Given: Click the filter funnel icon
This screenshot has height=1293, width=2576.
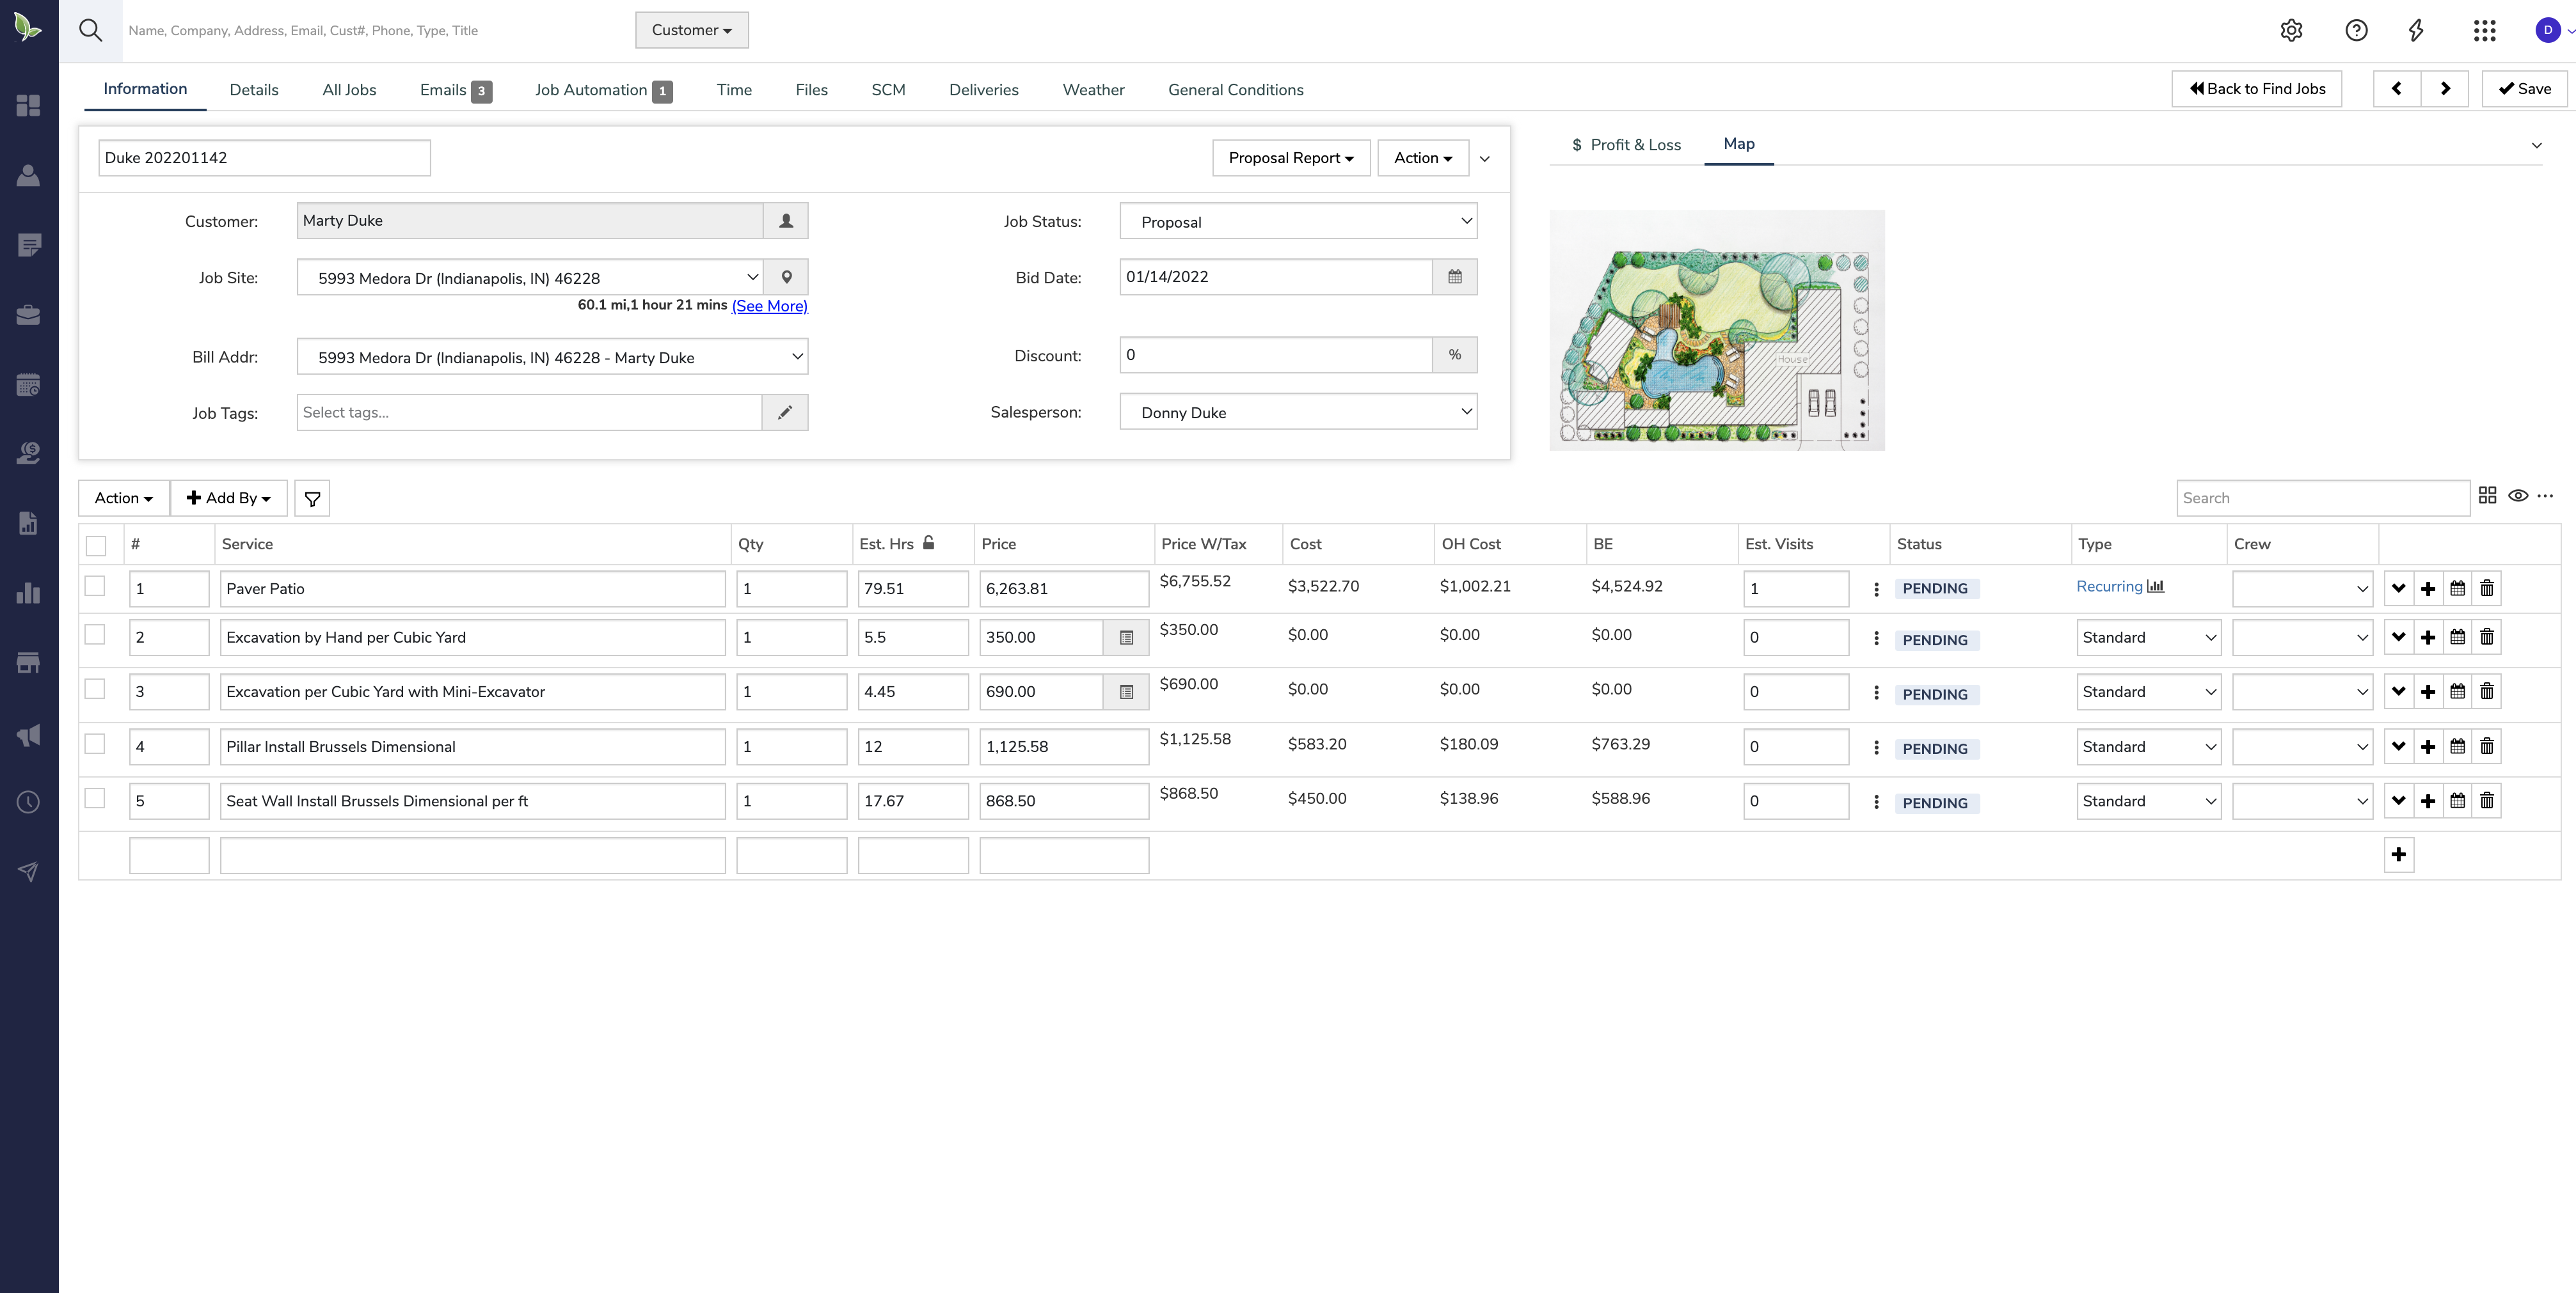Looking at the screenshot, I should (312, 499).
